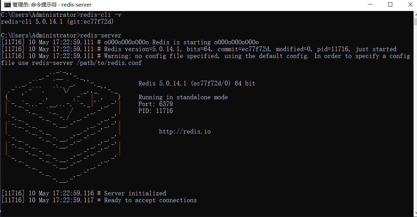Click the 'Redis is starting' log line
This screenshot has width=417, height=217.
130,42
